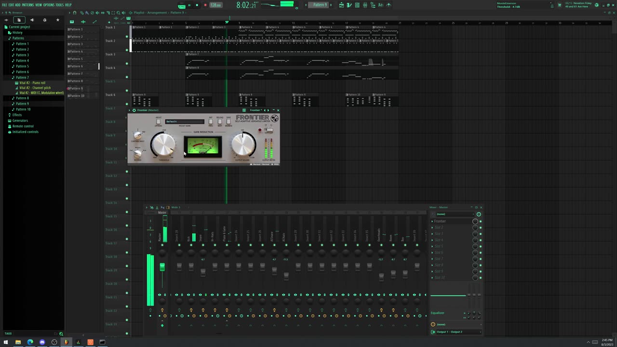Click Frontier SAVE/BROWSE button
This screenshot has height=347, width=617.
(228, 121)
